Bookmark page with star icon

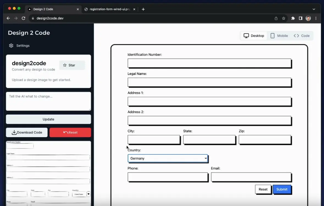coord(284,18)
